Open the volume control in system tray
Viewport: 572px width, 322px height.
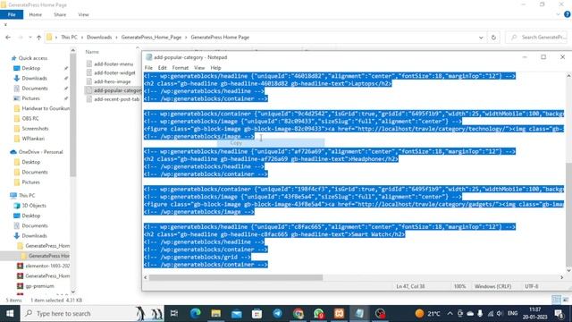point(500,314)
